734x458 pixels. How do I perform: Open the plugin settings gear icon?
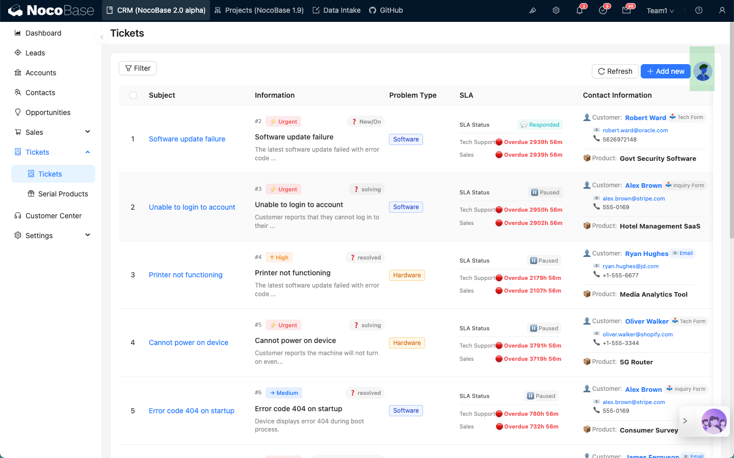[x=556, y=10]
